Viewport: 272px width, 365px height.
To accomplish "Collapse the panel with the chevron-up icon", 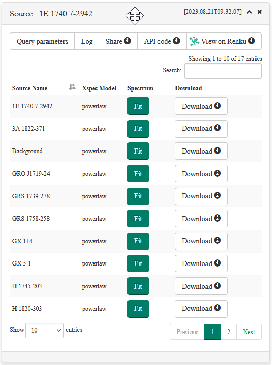I will tap(249, 12).
